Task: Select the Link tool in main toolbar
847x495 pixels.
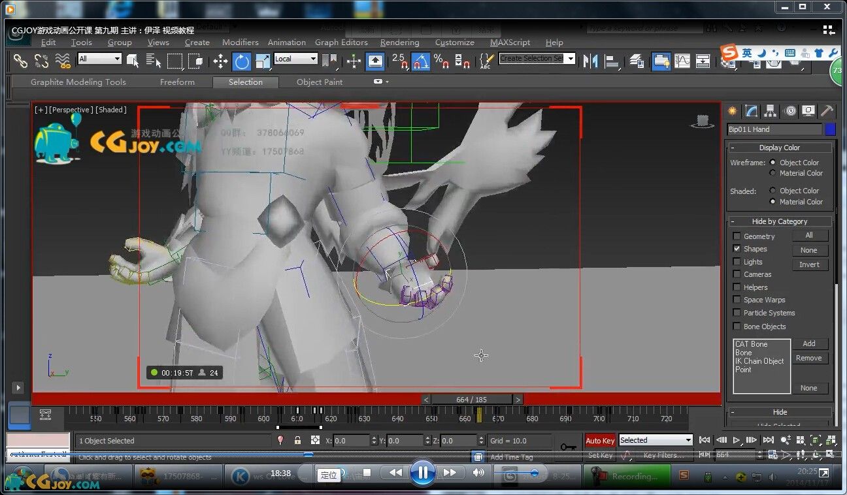Action: click(20, 61)
